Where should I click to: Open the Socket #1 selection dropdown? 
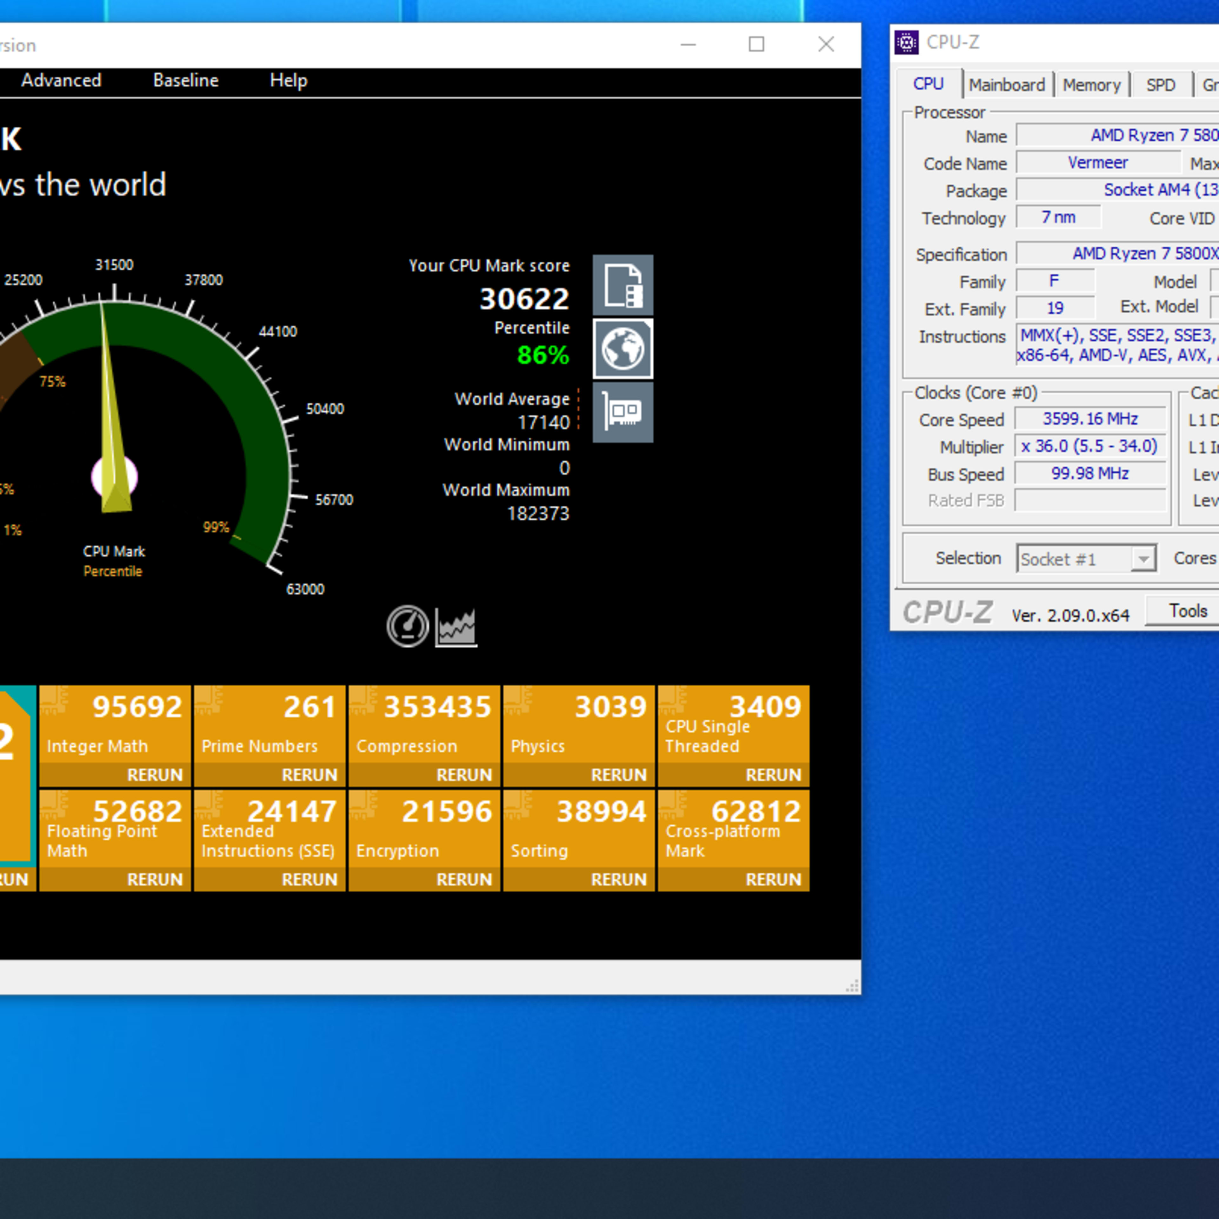pos(1086,558)
